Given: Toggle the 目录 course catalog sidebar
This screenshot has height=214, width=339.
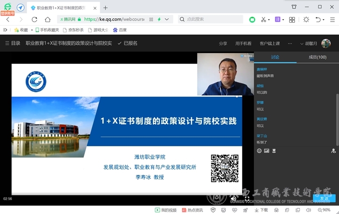Looking at the screenshot, I should [13, 43].
